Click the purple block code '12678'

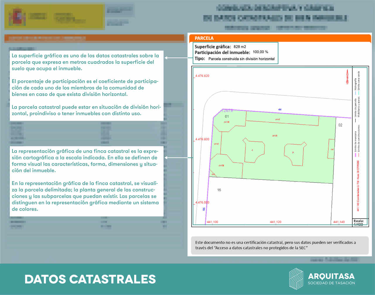click(x=227, y=111)
